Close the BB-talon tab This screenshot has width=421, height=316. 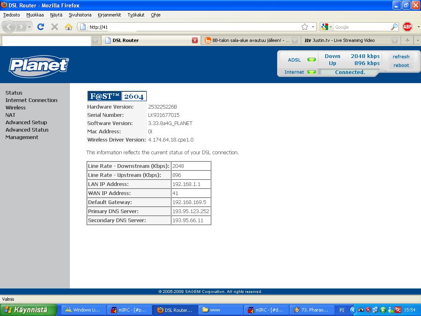[294, 40]
